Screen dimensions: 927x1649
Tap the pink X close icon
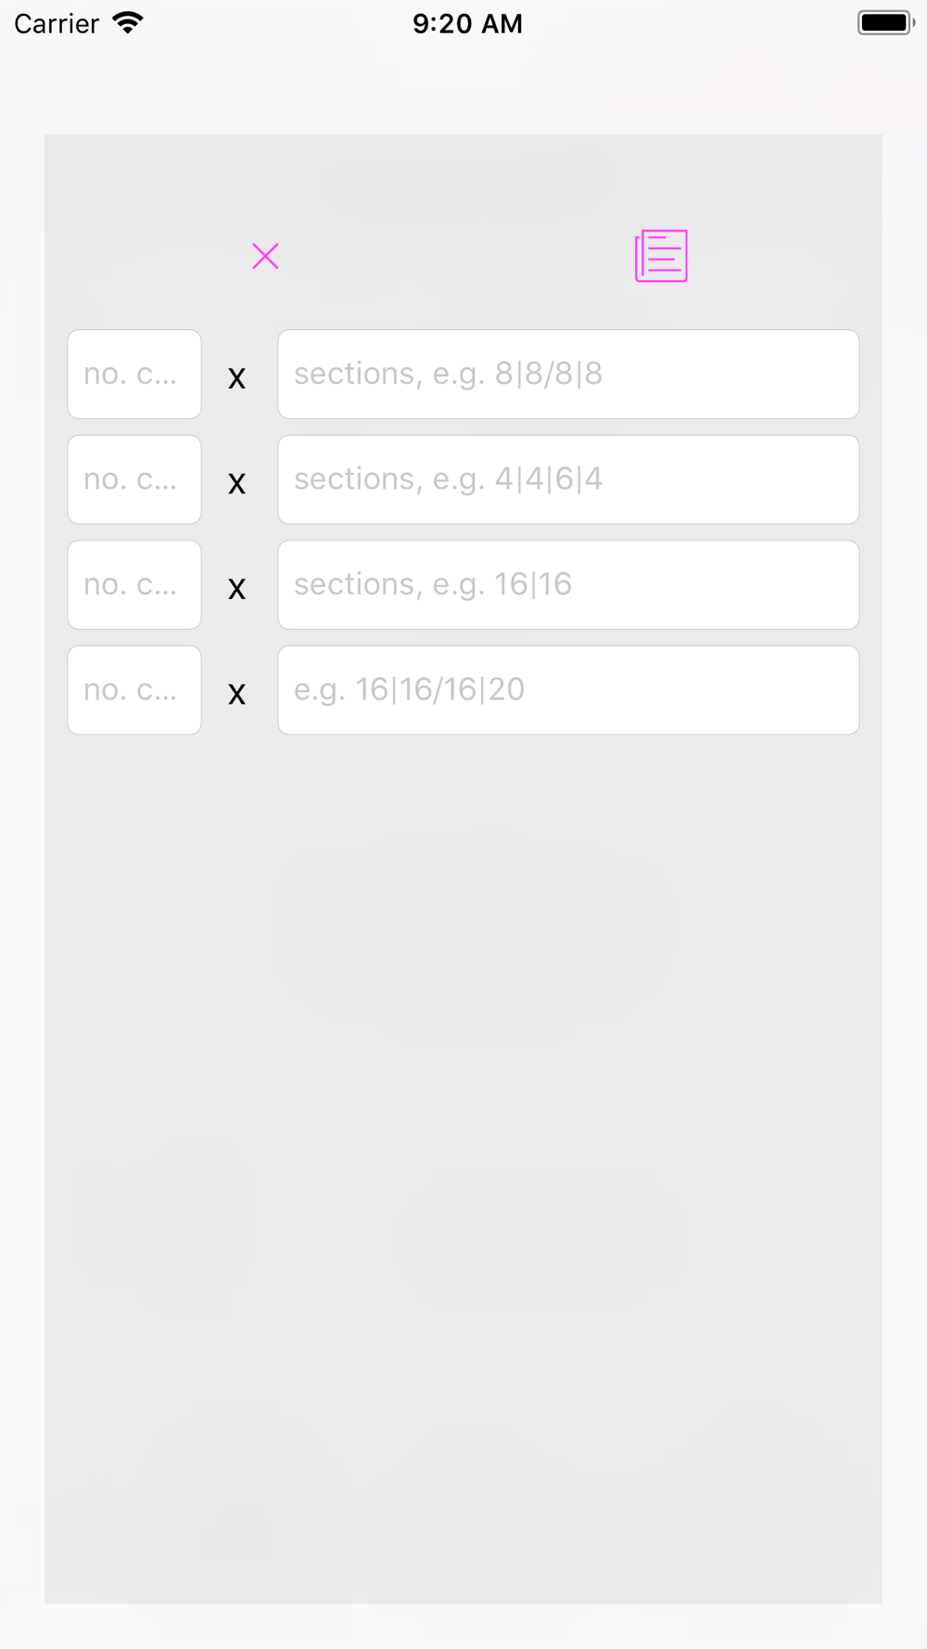[265, 256]
